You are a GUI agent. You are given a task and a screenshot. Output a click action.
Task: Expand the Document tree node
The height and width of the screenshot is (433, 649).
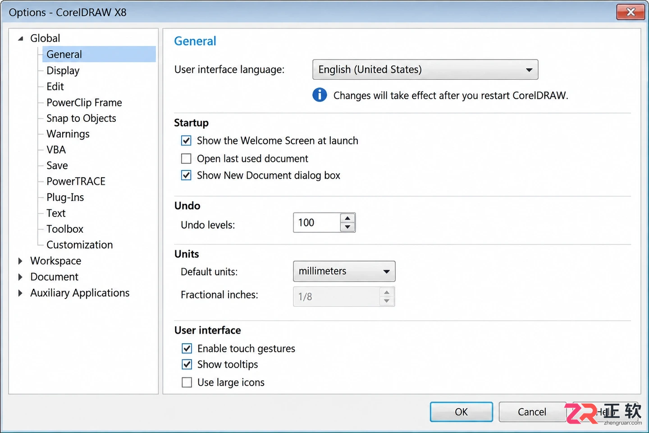[20, 276]
